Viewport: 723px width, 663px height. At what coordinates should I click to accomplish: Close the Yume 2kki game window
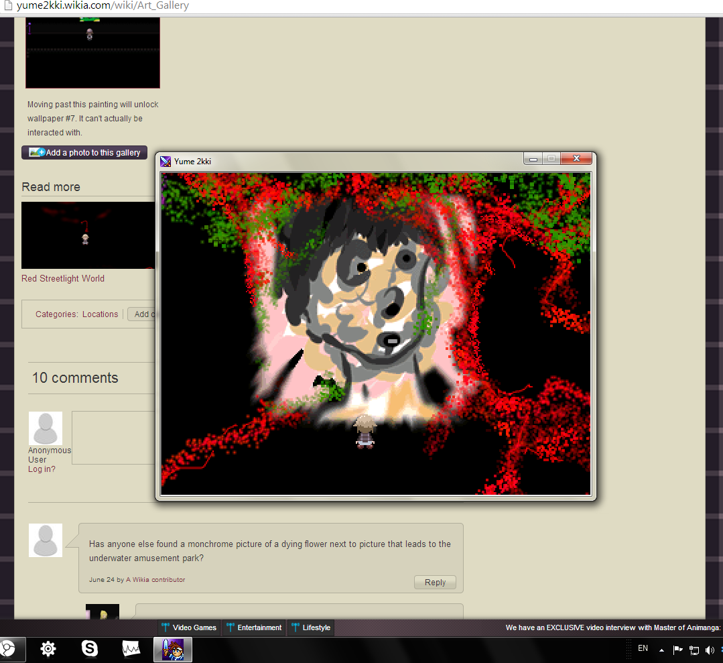576,159
